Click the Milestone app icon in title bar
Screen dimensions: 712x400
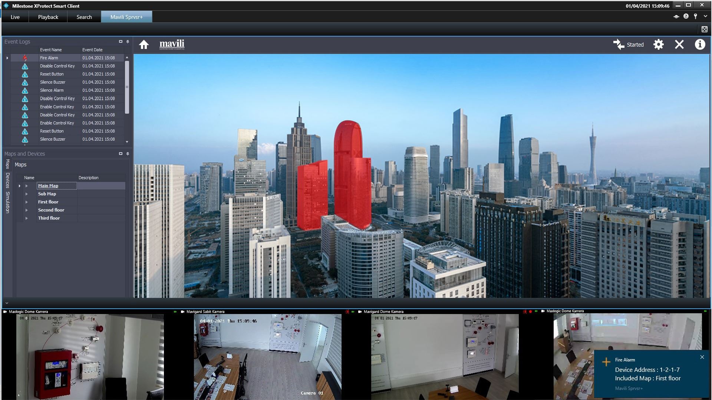click(6, 6)
